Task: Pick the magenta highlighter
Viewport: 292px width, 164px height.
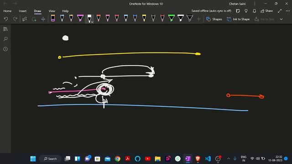Action: pos(80,18)
